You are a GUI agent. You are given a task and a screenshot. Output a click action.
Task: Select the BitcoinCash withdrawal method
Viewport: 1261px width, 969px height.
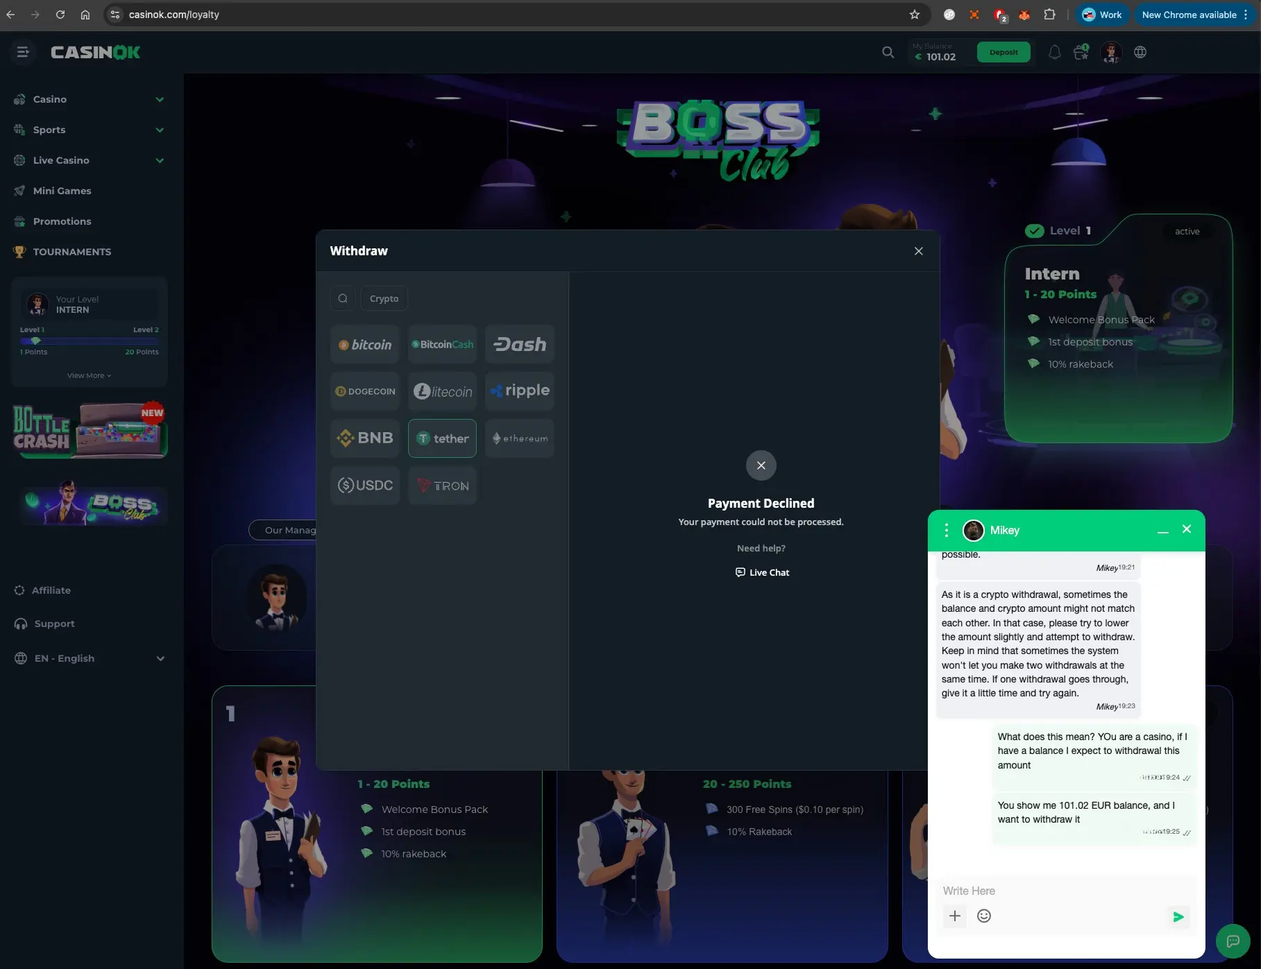442,344
